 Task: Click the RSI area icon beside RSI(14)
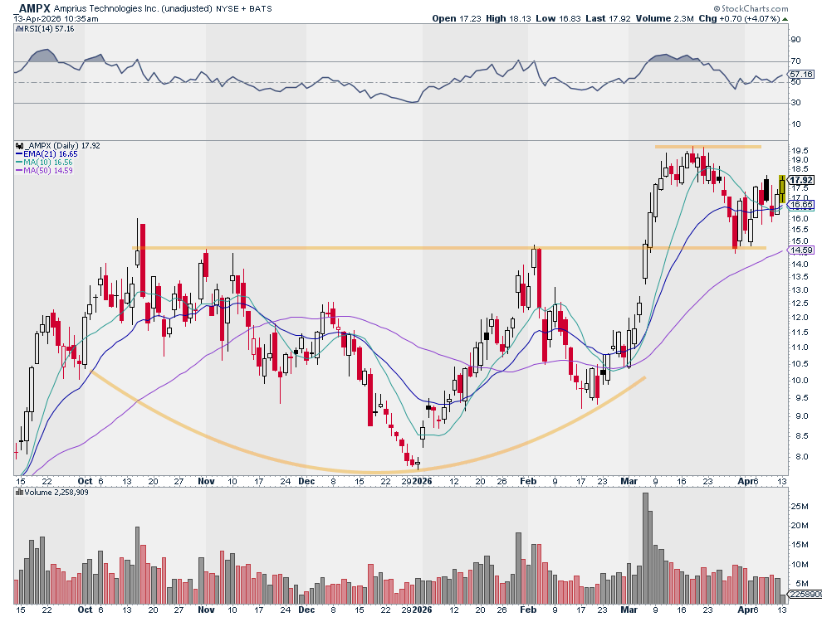tap(19, 29)
